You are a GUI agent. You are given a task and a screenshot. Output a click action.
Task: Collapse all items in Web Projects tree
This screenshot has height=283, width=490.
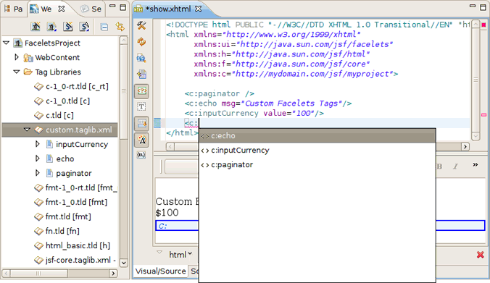click(104, 28)
